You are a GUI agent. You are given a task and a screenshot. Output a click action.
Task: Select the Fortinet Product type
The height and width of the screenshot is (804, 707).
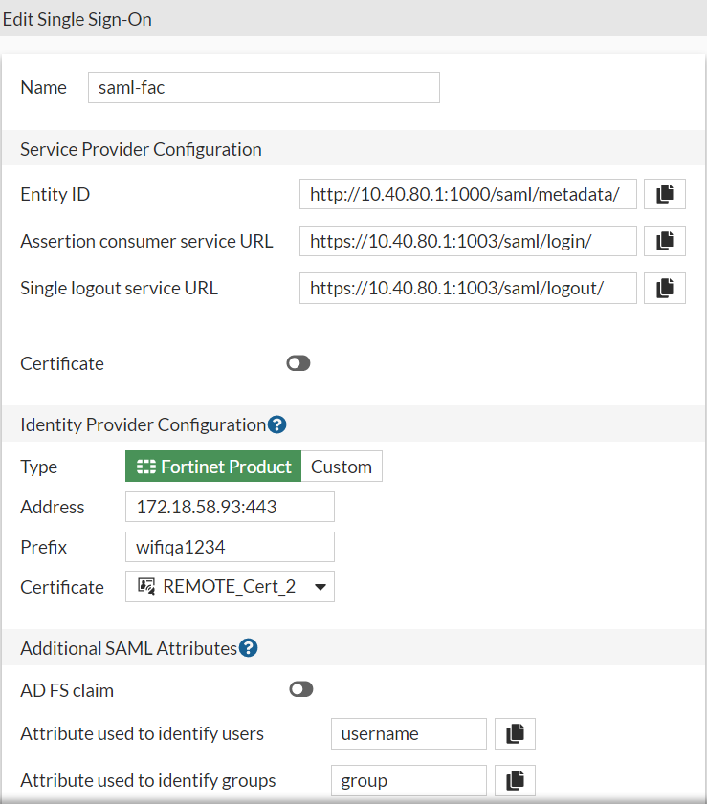click(x=213, y=467)
